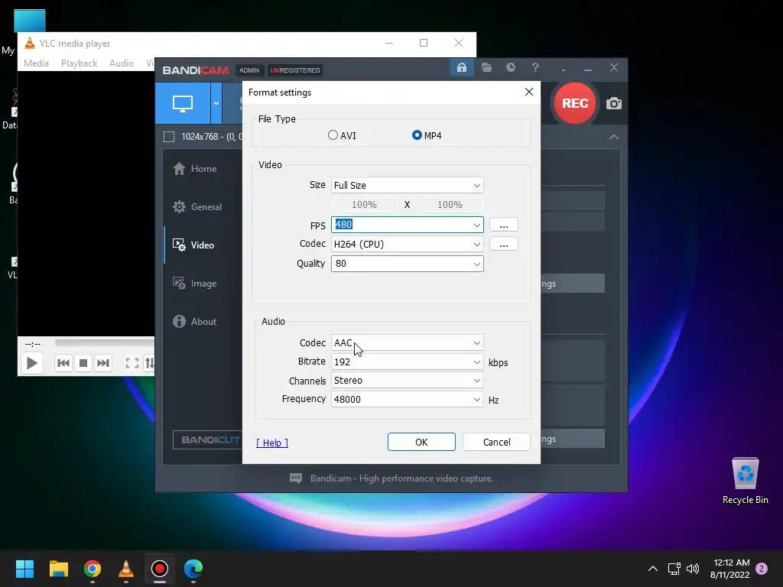Click the rectangle selection area icon
The image size is (783, 587).
[x=169, y=137]
